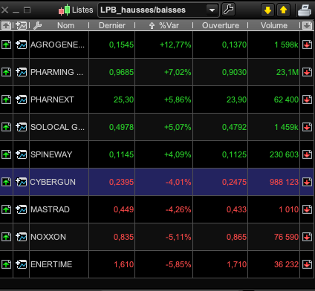Sort table by Ouverture column
Image resolution: width=315 pixels, height=291 pixels.
click(221, 25)
